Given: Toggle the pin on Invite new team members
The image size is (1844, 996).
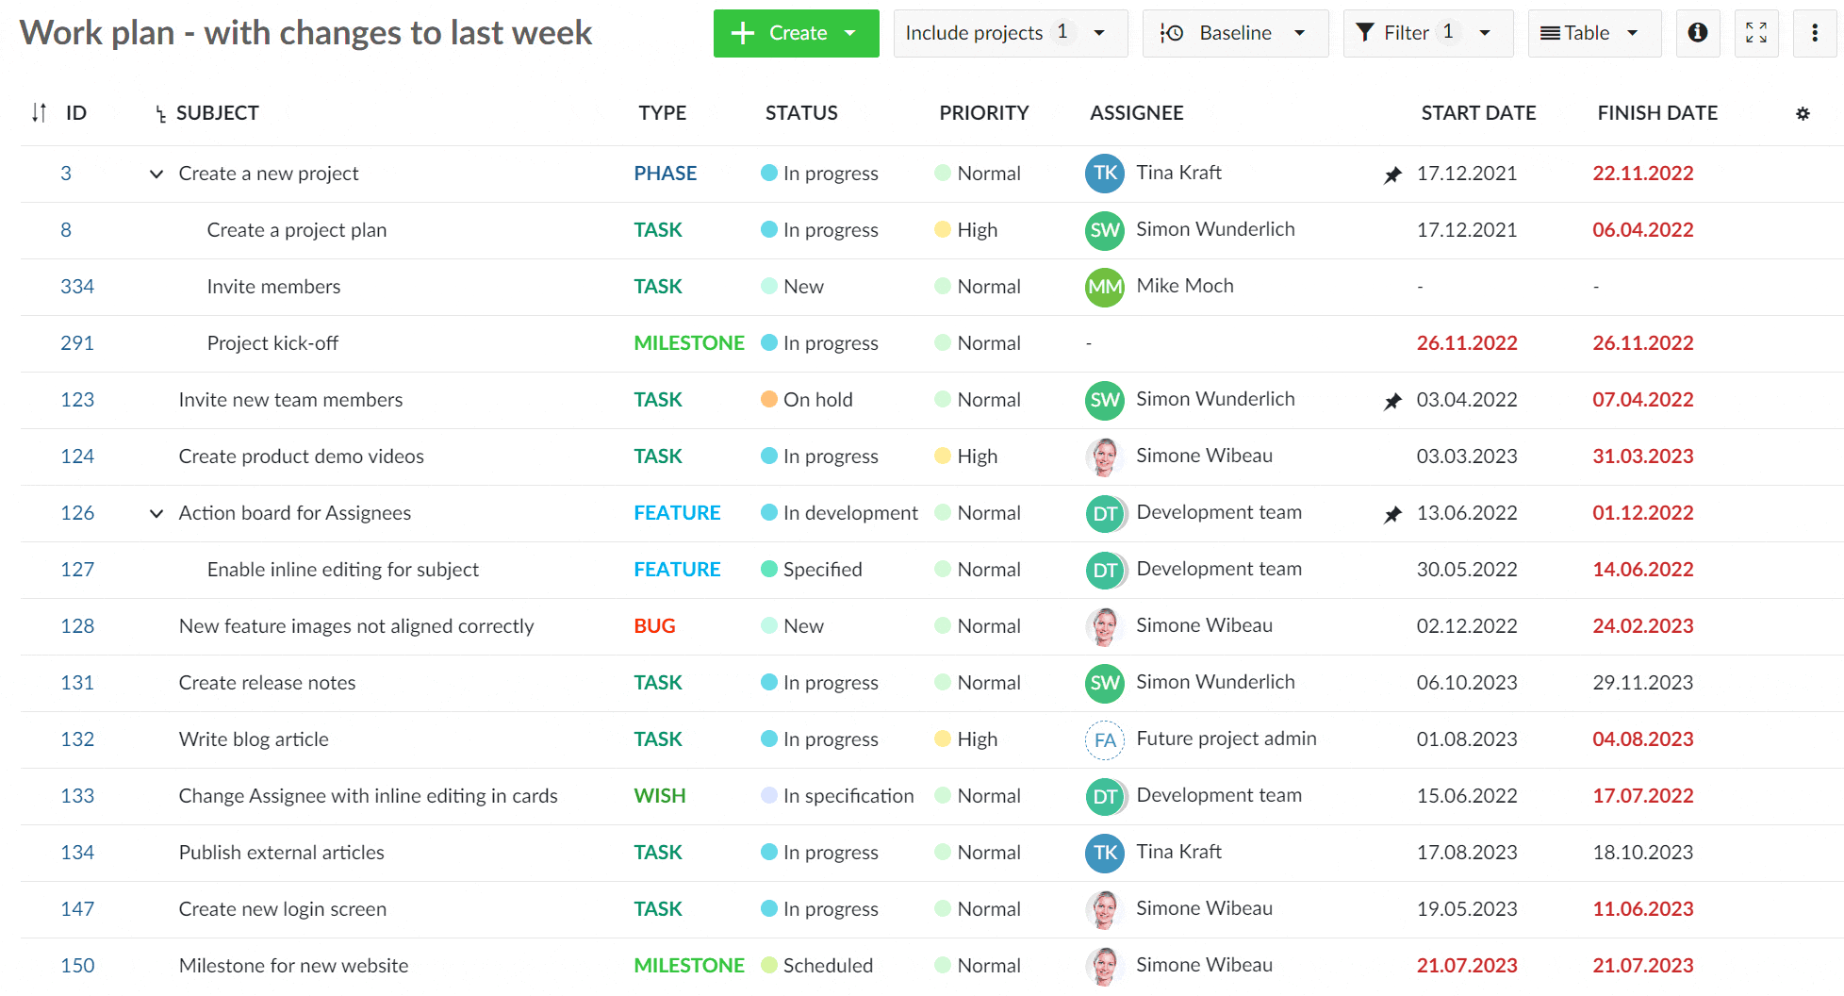Looking at the screenshot, I should [1392, 400].
